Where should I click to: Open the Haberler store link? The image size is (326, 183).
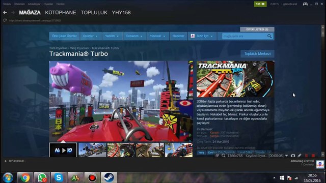point(178,36)
